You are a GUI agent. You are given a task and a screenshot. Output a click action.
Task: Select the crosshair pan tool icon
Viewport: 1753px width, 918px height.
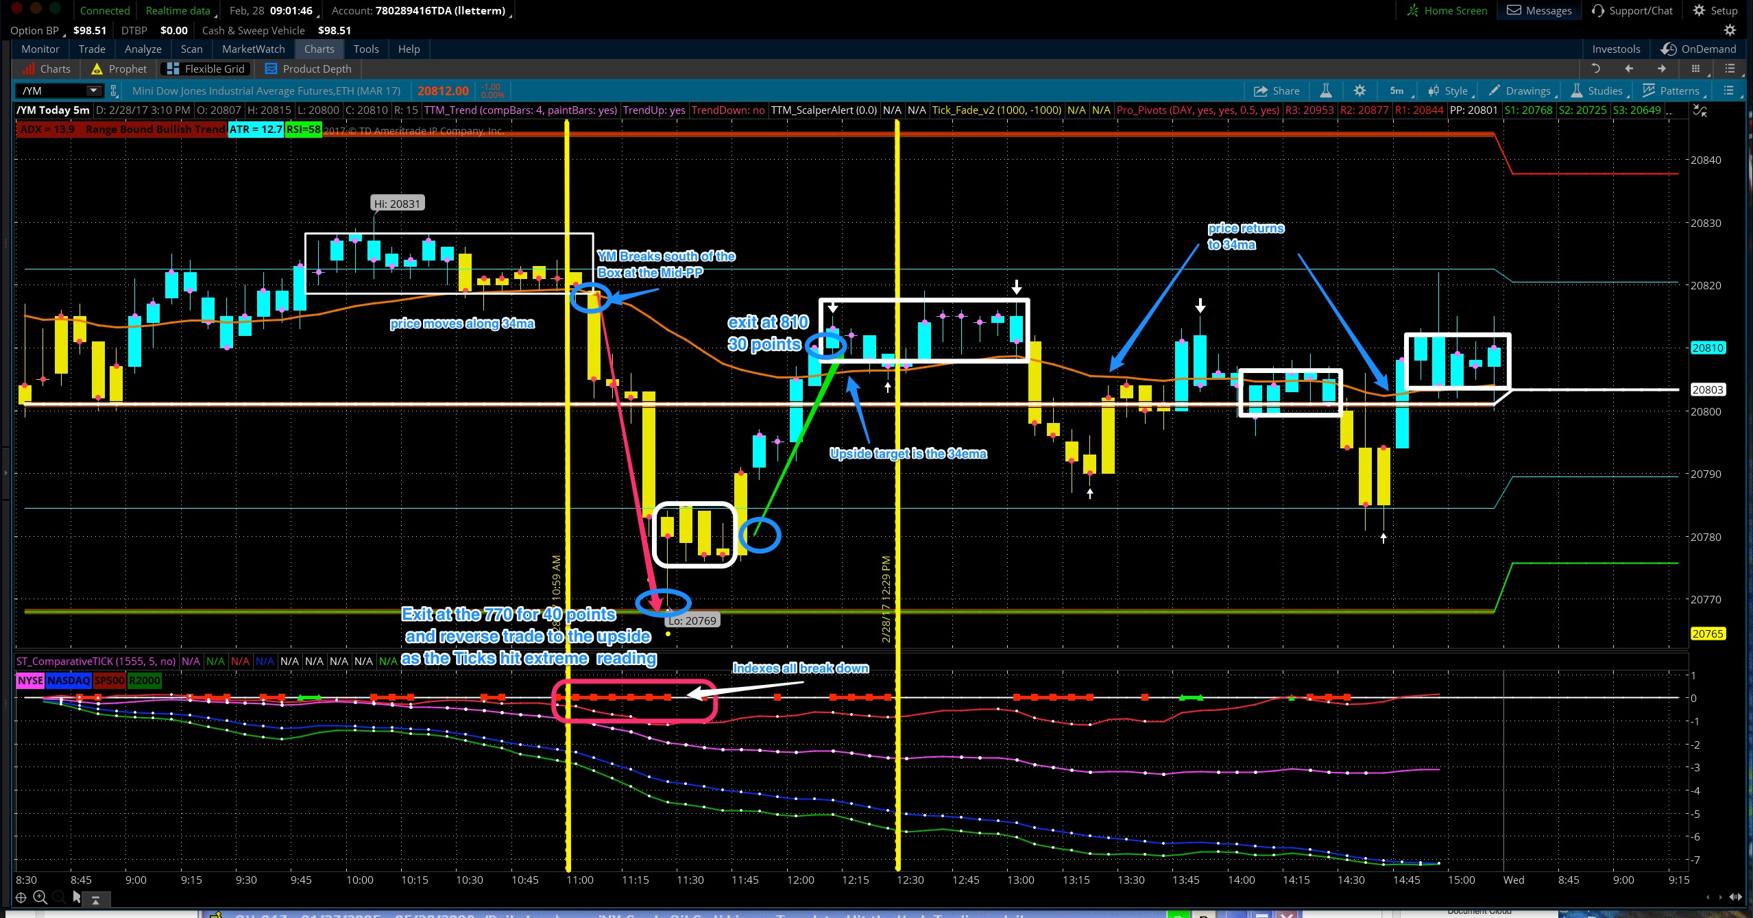21,897
